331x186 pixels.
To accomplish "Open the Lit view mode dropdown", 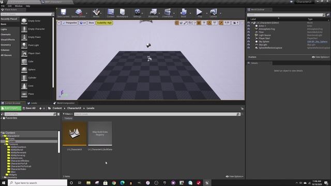I will click(x=83, y=23).
